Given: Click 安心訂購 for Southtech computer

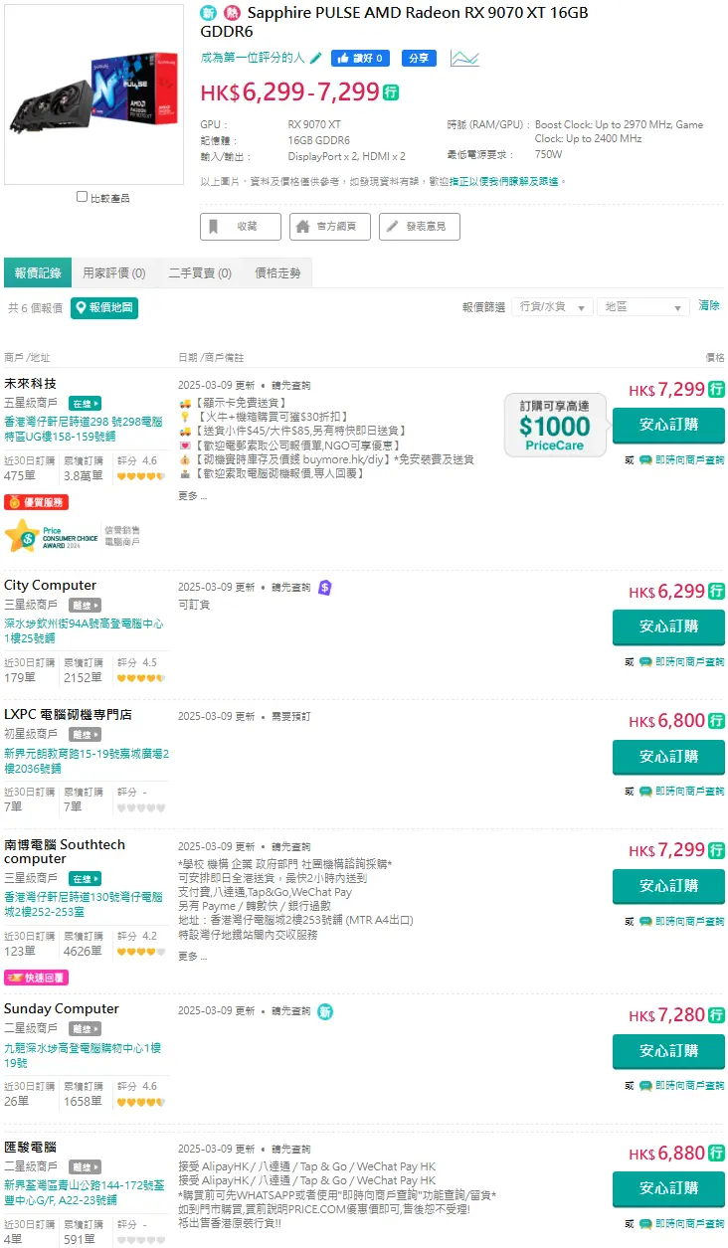Looking at the screenshot, I should (668, 886).
